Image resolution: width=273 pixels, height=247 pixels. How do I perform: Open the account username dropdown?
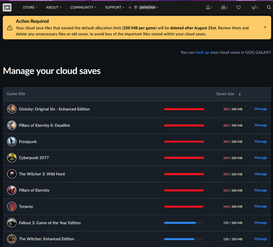click(148, 7)
